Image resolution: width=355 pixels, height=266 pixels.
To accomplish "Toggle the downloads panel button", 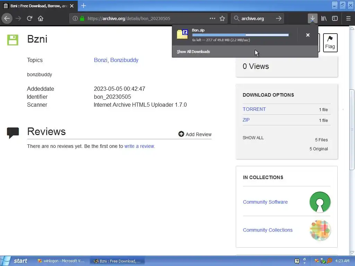I will [312, 18].
